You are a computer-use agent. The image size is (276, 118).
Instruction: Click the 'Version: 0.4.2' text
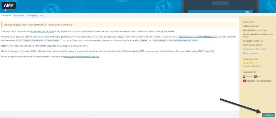click(249, 22)
